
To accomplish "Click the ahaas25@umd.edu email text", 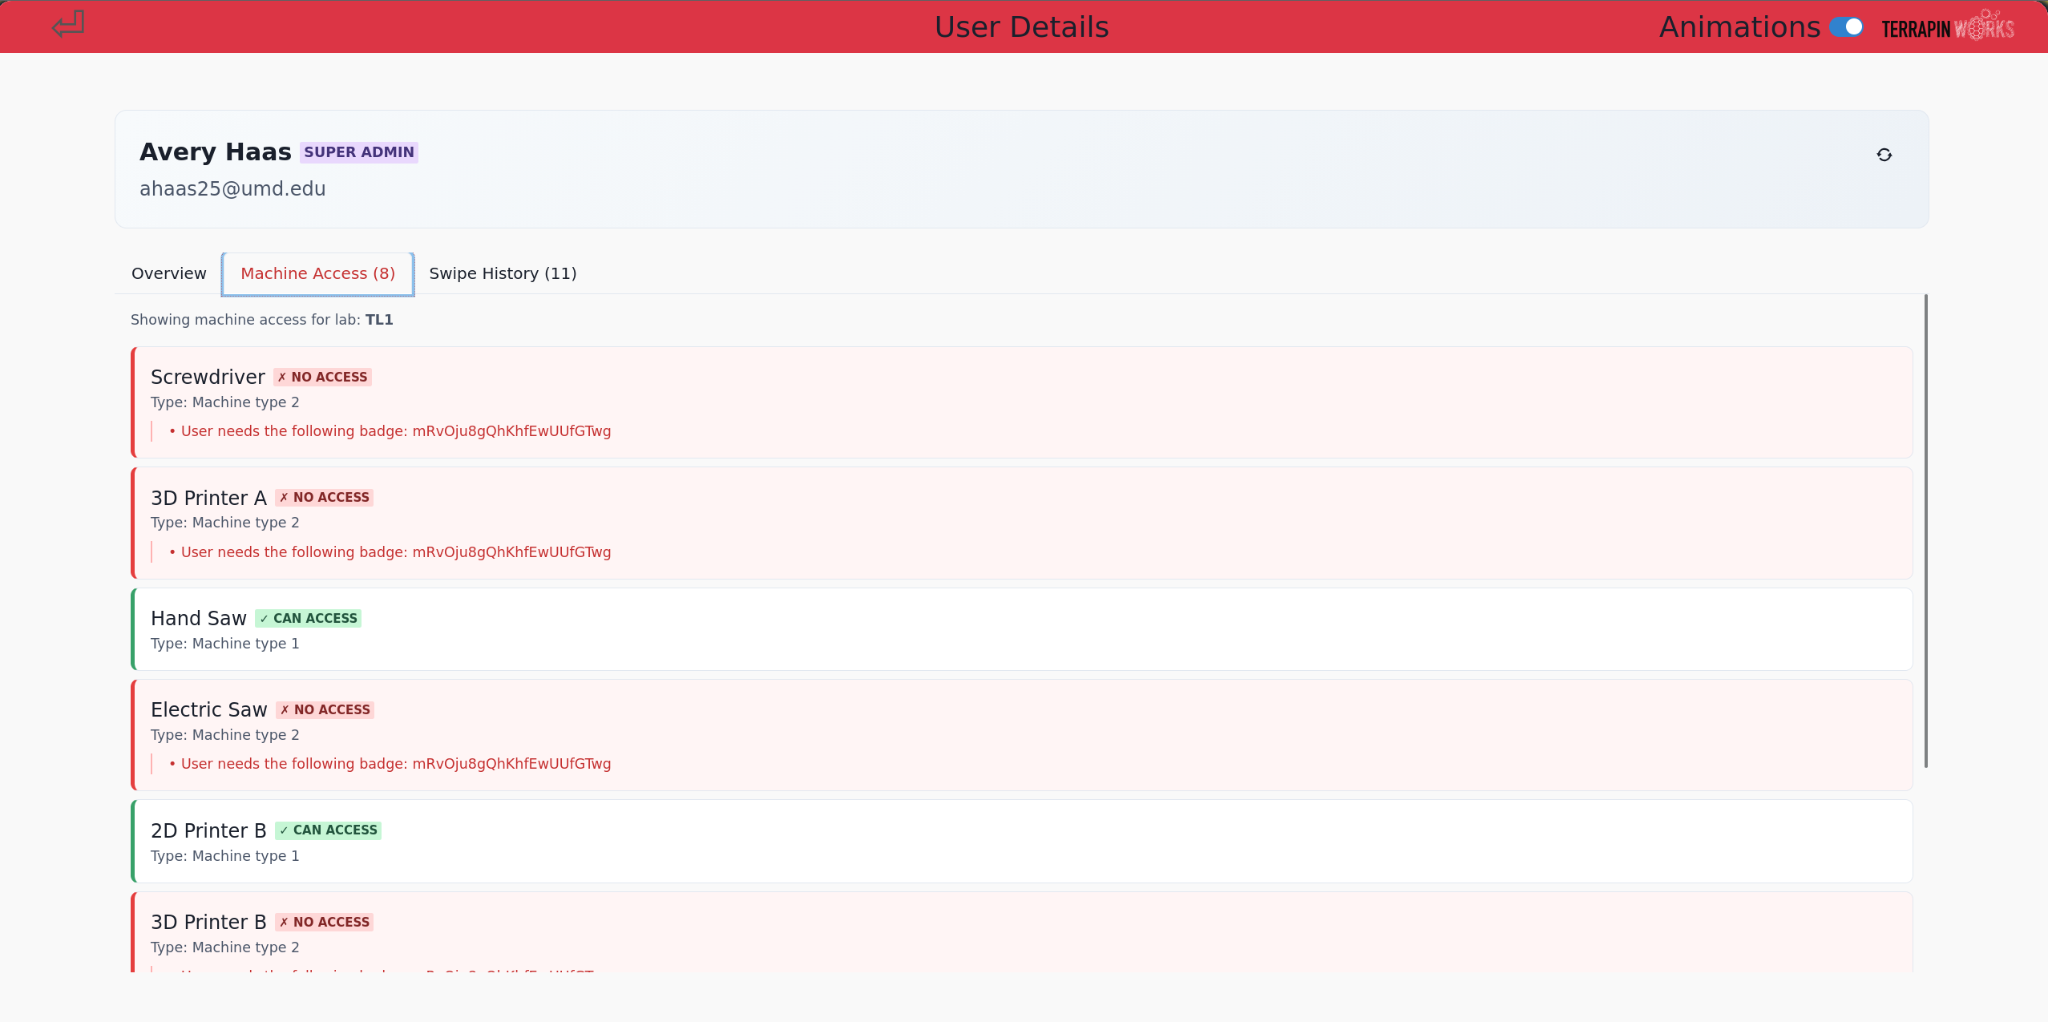I will pyautogui.click(x=232, y=189).
